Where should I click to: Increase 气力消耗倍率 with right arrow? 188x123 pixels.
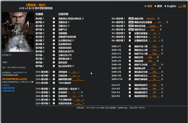pos(83,100)
